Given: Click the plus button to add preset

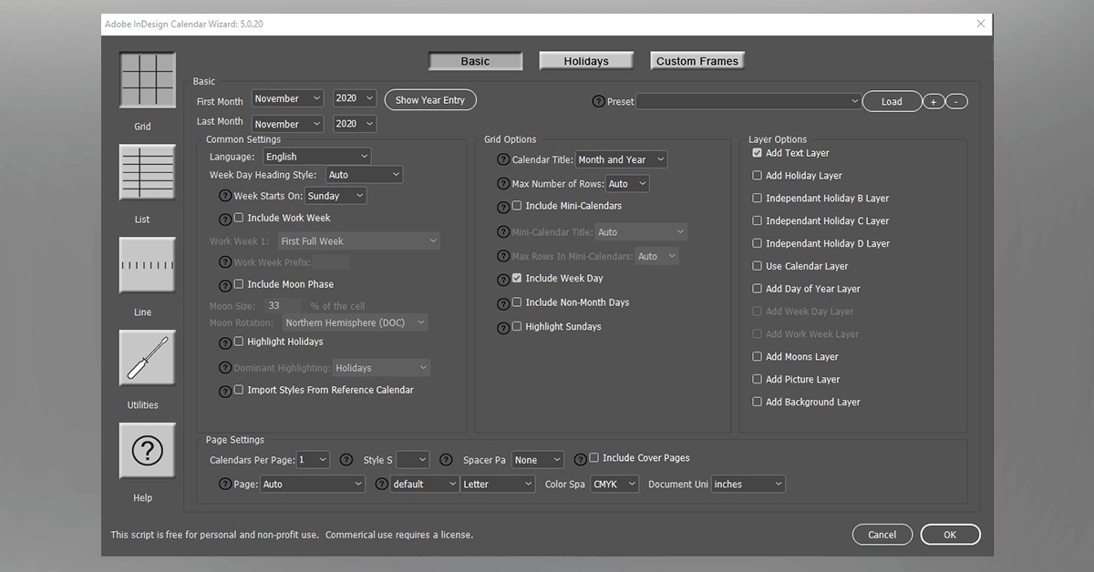Looking at the screenshot, I should pos(934,102).
